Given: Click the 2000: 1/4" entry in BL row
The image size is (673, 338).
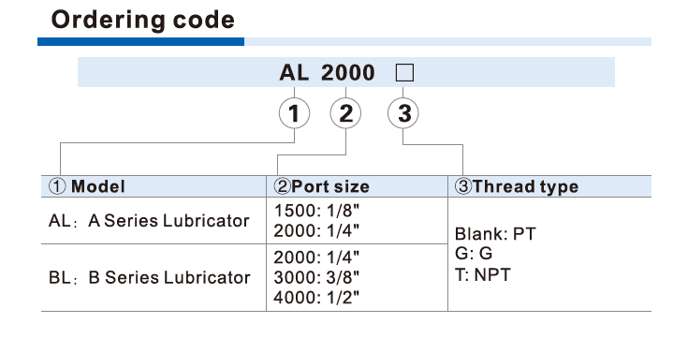Looking at the screenshot, I should [x=316, y=257].
